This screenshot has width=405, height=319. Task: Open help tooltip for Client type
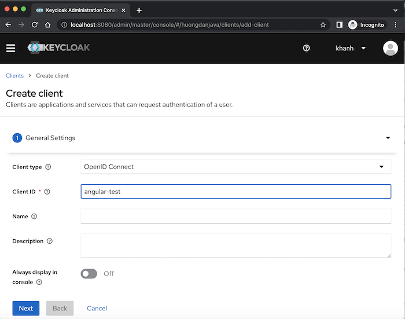pos(48,167)
